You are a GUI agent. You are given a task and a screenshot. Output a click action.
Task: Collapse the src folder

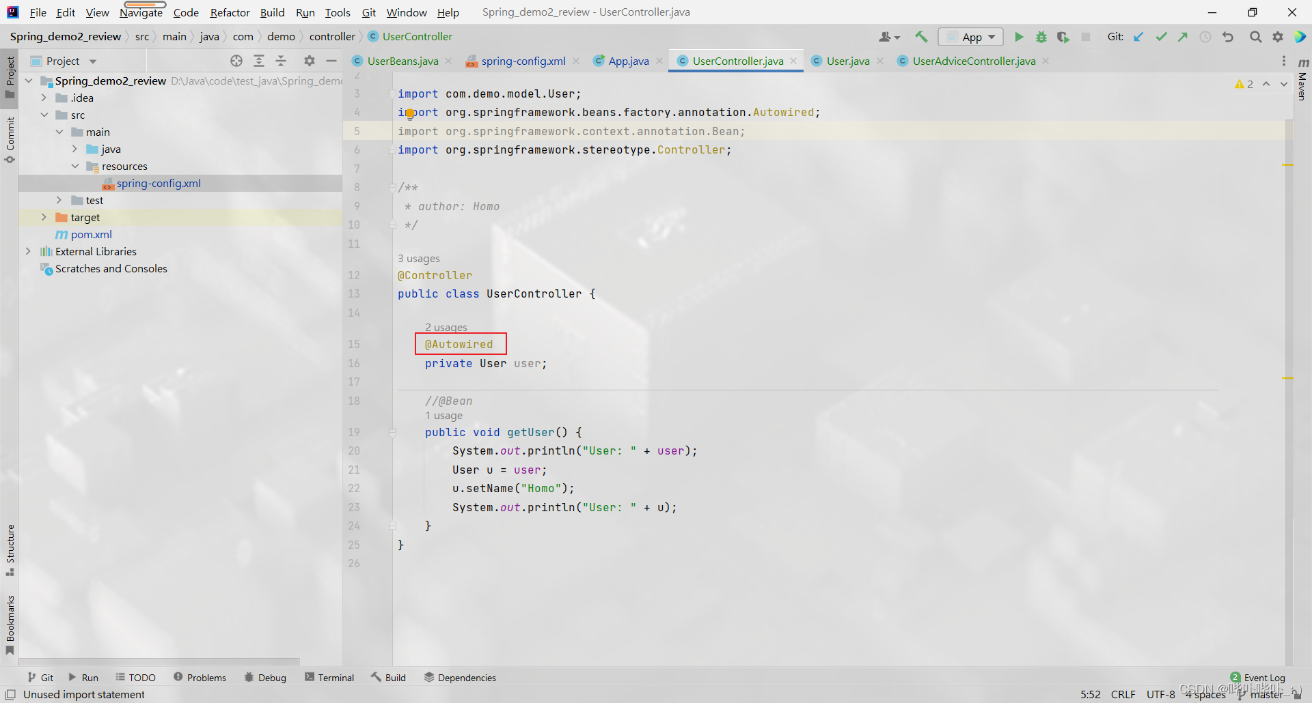coord(44,115)
